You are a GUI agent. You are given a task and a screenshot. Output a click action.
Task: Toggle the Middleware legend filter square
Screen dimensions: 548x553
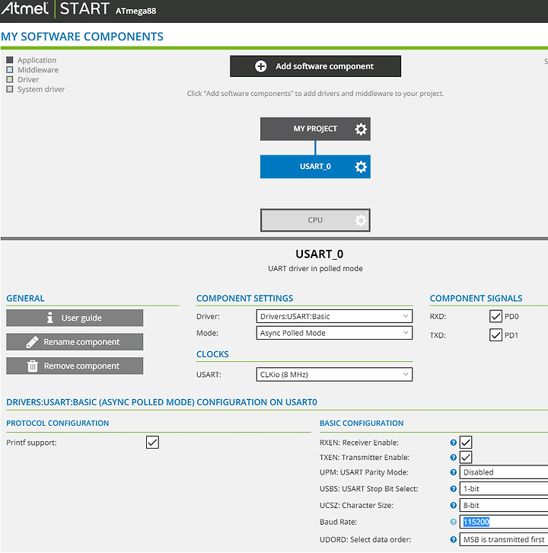click(x=10, y=70)
